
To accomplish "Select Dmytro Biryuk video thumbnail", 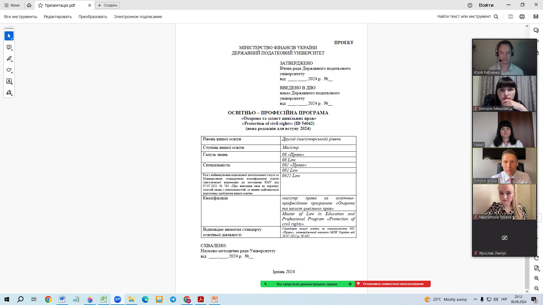I will coord(505,166).
